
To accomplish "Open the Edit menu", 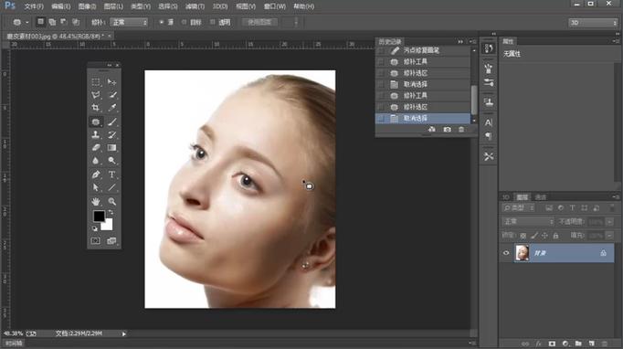I will (61, 6).
